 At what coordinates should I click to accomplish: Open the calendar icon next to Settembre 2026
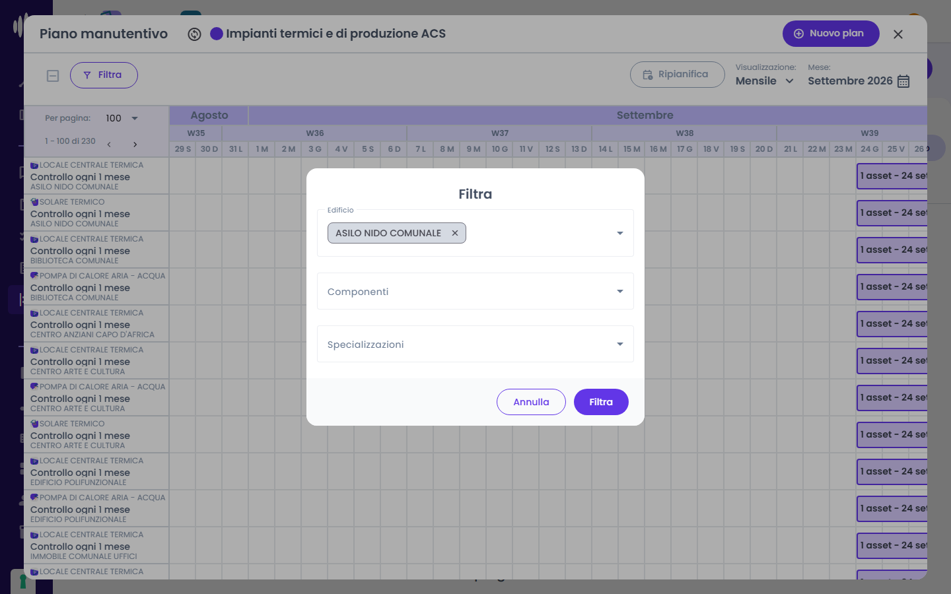click(903, 81)
